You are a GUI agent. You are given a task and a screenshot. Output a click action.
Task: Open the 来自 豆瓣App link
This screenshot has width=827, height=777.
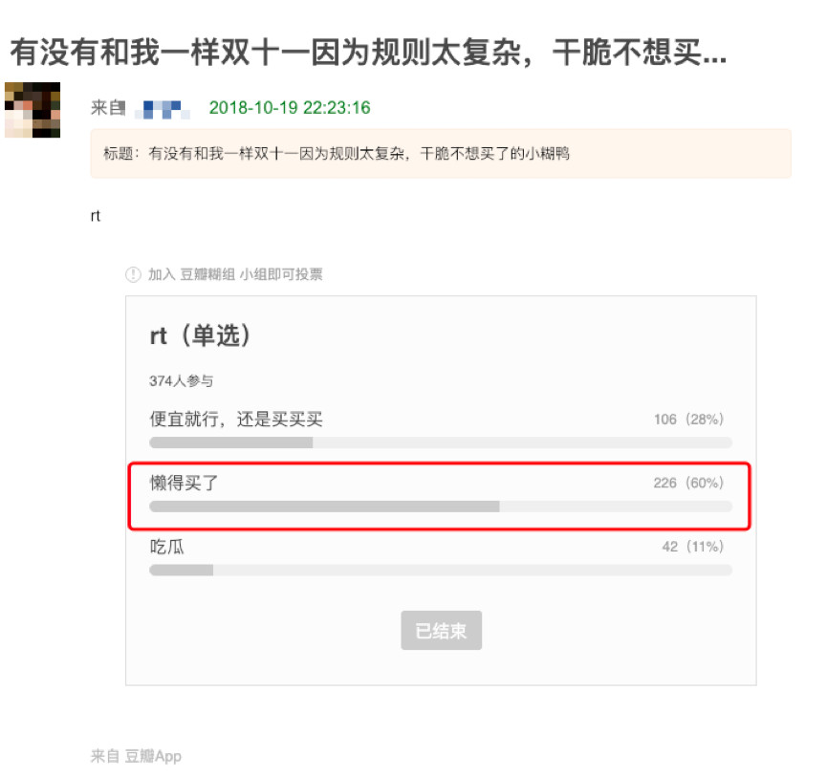(x=136, y=756)
